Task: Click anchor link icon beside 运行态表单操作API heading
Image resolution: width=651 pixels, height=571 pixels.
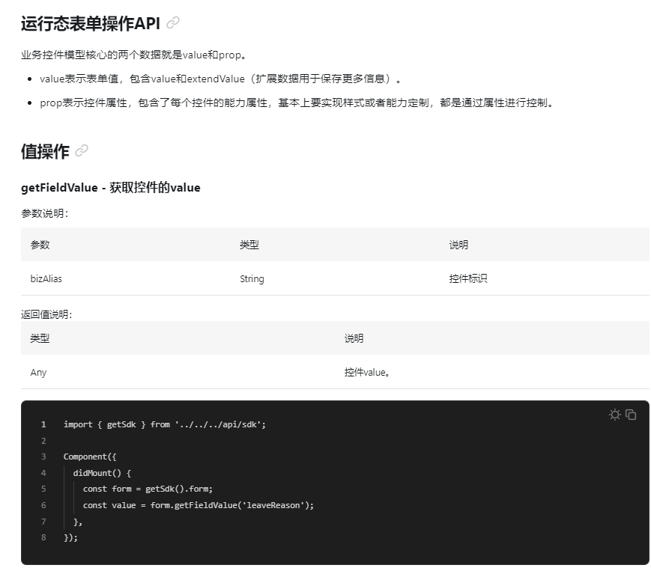Action: click(x=173, y=22)
